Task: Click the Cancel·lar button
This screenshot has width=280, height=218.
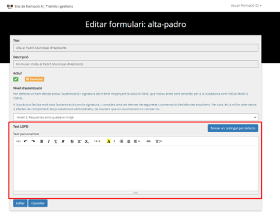Action: [x=38, y=203]
